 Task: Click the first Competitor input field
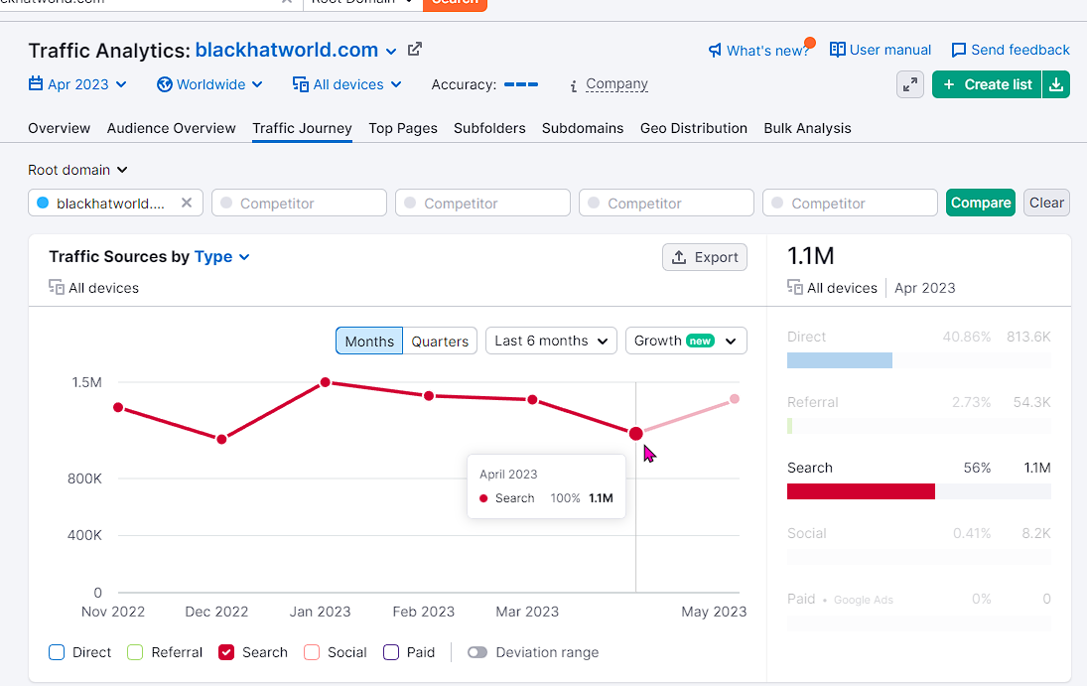coord(299,203)
